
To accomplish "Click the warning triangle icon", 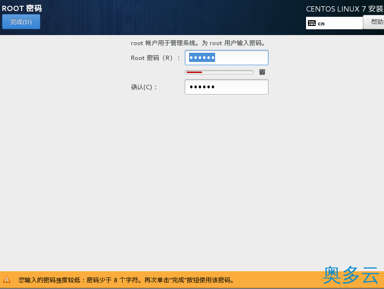I will (7, 279).
